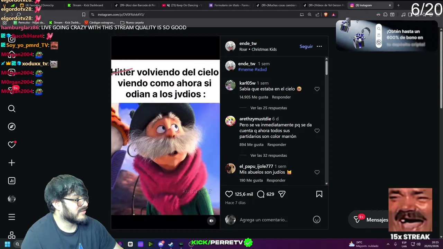Open the hamburger More menu in the sidebar
The height and width of the screenshot is (249, 443).
pos(12,217)
